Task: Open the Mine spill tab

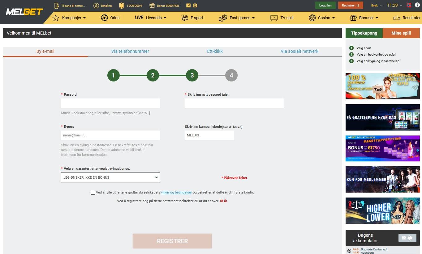Action: (x=401, y=33)
